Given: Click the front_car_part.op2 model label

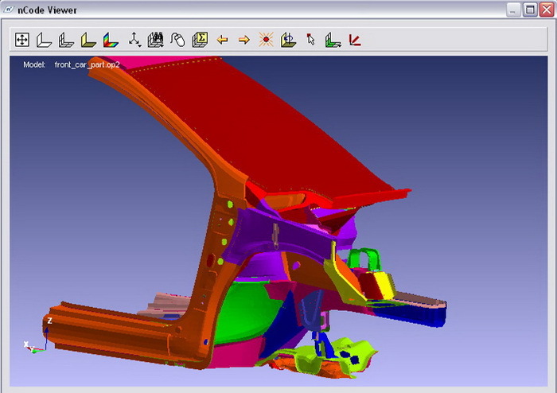Looking at the screenshot, I should point(87,64).
